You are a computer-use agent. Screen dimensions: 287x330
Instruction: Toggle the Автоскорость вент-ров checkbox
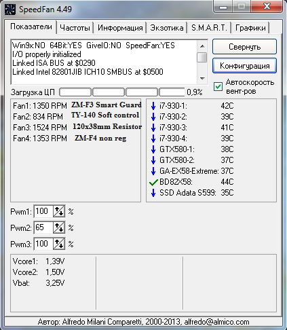click(x=218, y=86)
